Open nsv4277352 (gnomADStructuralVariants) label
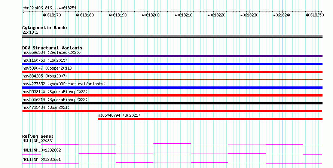The width and height of the screenshot is (333, 168). (x=64, y=84)
